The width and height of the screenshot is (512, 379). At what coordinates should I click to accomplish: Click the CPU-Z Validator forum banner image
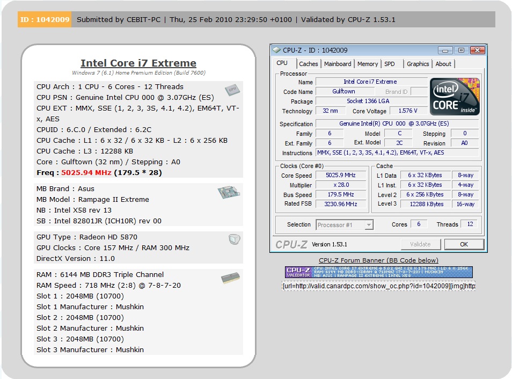click(x=379, y=272)
